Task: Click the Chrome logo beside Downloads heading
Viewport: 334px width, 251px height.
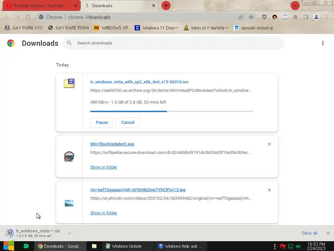Action: click(x=11, y=43)
